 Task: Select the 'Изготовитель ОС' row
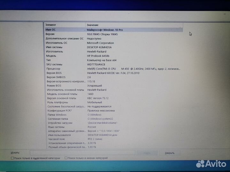[x=114, y=43]
